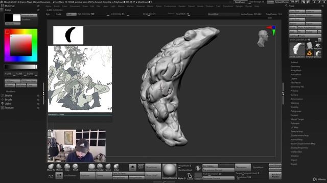The width and height of the screenshot is (327, 183).
Task: Click the Save As button
Action: (x=313, y=11)
